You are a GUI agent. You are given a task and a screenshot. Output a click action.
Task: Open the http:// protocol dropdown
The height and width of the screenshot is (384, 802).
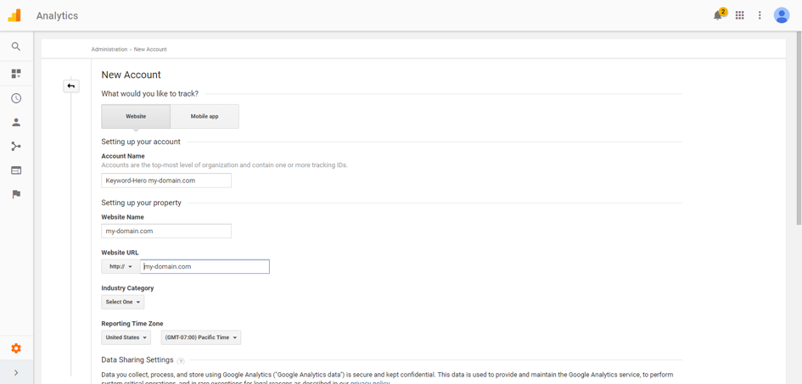tap(121, 266)
